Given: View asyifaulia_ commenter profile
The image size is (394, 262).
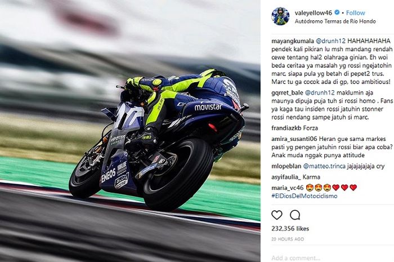Looking at the screenshot, I should [286, 177].
